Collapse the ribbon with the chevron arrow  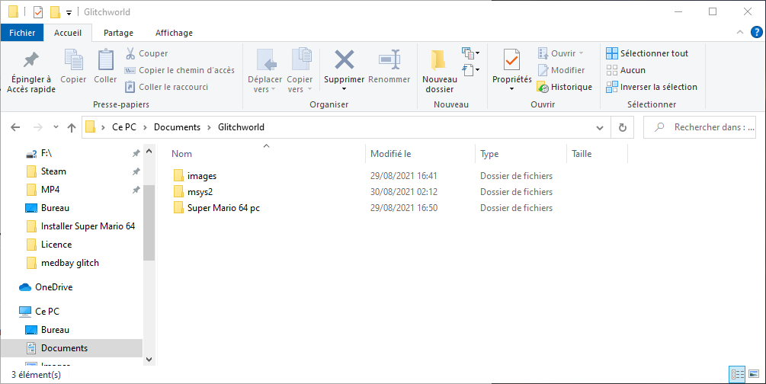739,33
